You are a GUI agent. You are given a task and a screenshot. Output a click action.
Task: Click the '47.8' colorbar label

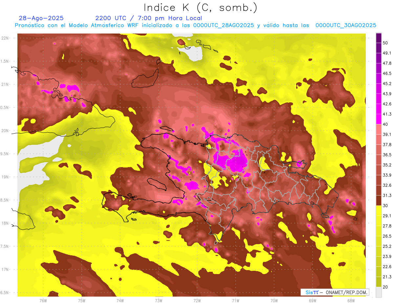(387, 63)
